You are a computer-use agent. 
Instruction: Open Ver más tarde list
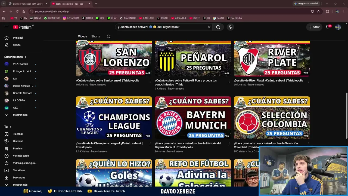click(21, 156)
